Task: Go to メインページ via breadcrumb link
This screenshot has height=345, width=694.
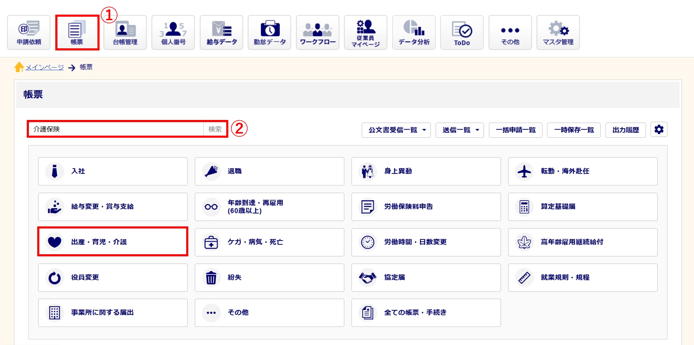Action: coord(45,67)
